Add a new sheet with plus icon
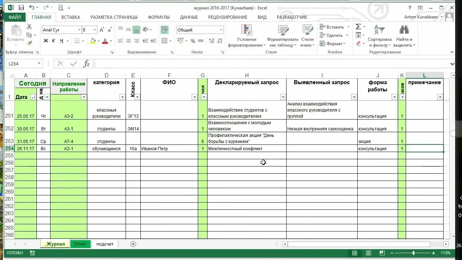The image size is (462, 260). pyautogui.click(x=133, y=244)
